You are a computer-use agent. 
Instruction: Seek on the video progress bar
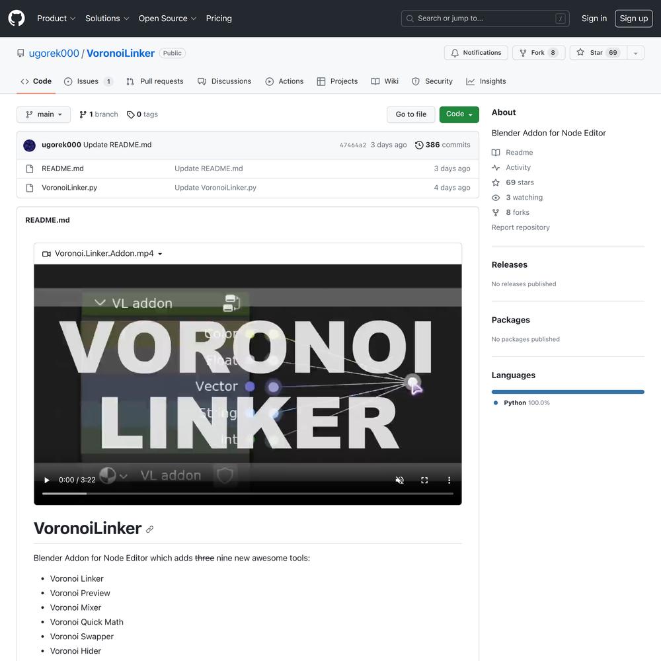[248, 494]
